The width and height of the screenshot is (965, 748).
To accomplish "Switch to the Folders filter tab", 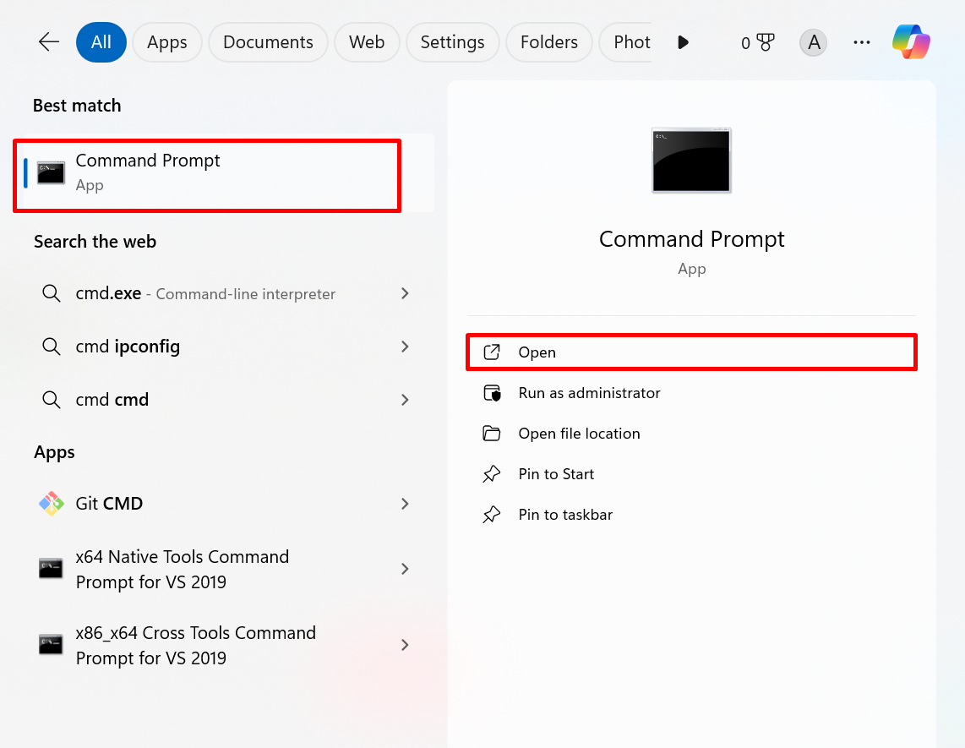I will pos(549,42).
